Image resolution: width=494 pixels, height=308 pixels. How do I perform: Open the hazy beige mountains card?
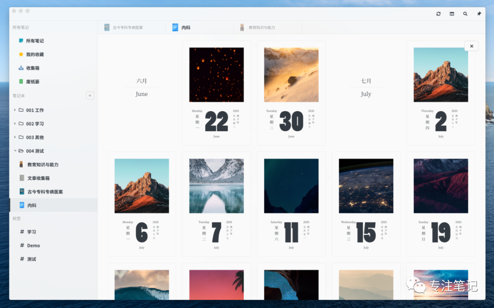click(366, 281)
